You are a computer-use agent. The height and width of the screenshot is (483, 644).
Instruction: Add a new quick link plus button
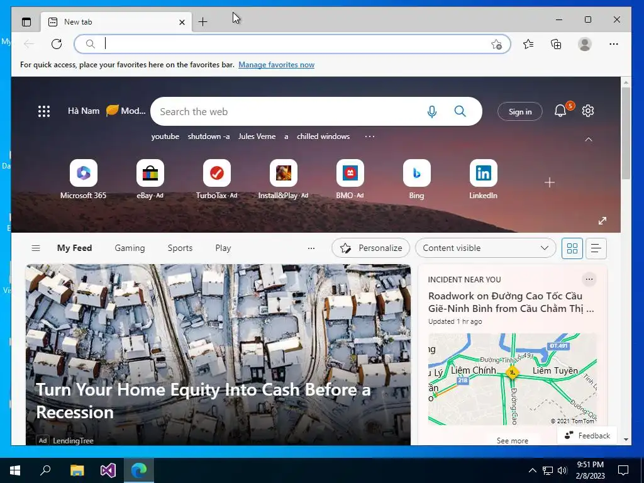(x=550, y=182)
